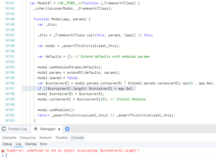Screen dimensions: 216x158
Task: Click line number 16151 in gutter
Action: (10, 57)
